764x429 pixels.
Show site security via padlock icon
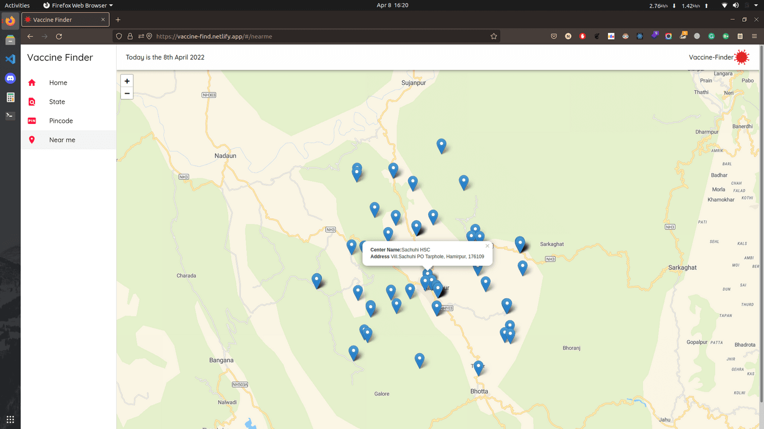coord(130,37)
